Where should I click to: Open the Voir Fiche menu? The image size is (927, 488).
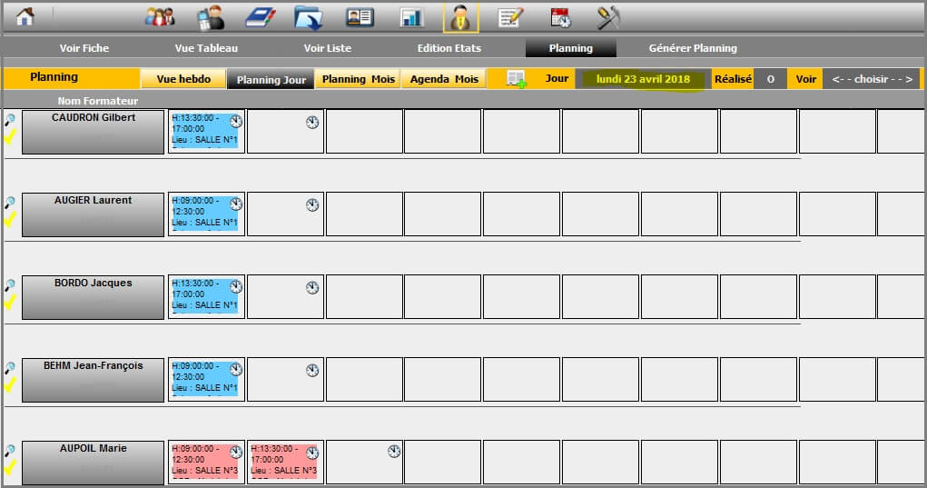tap(84, 48)
